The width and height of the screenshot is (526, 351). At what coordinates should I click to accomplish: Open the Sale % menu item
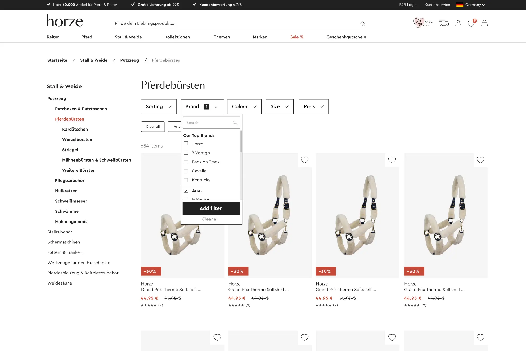coord(297,37)
